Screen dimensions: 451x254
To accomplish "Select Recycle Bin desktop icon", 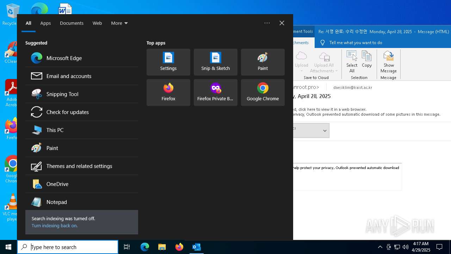I will (11, 15).
